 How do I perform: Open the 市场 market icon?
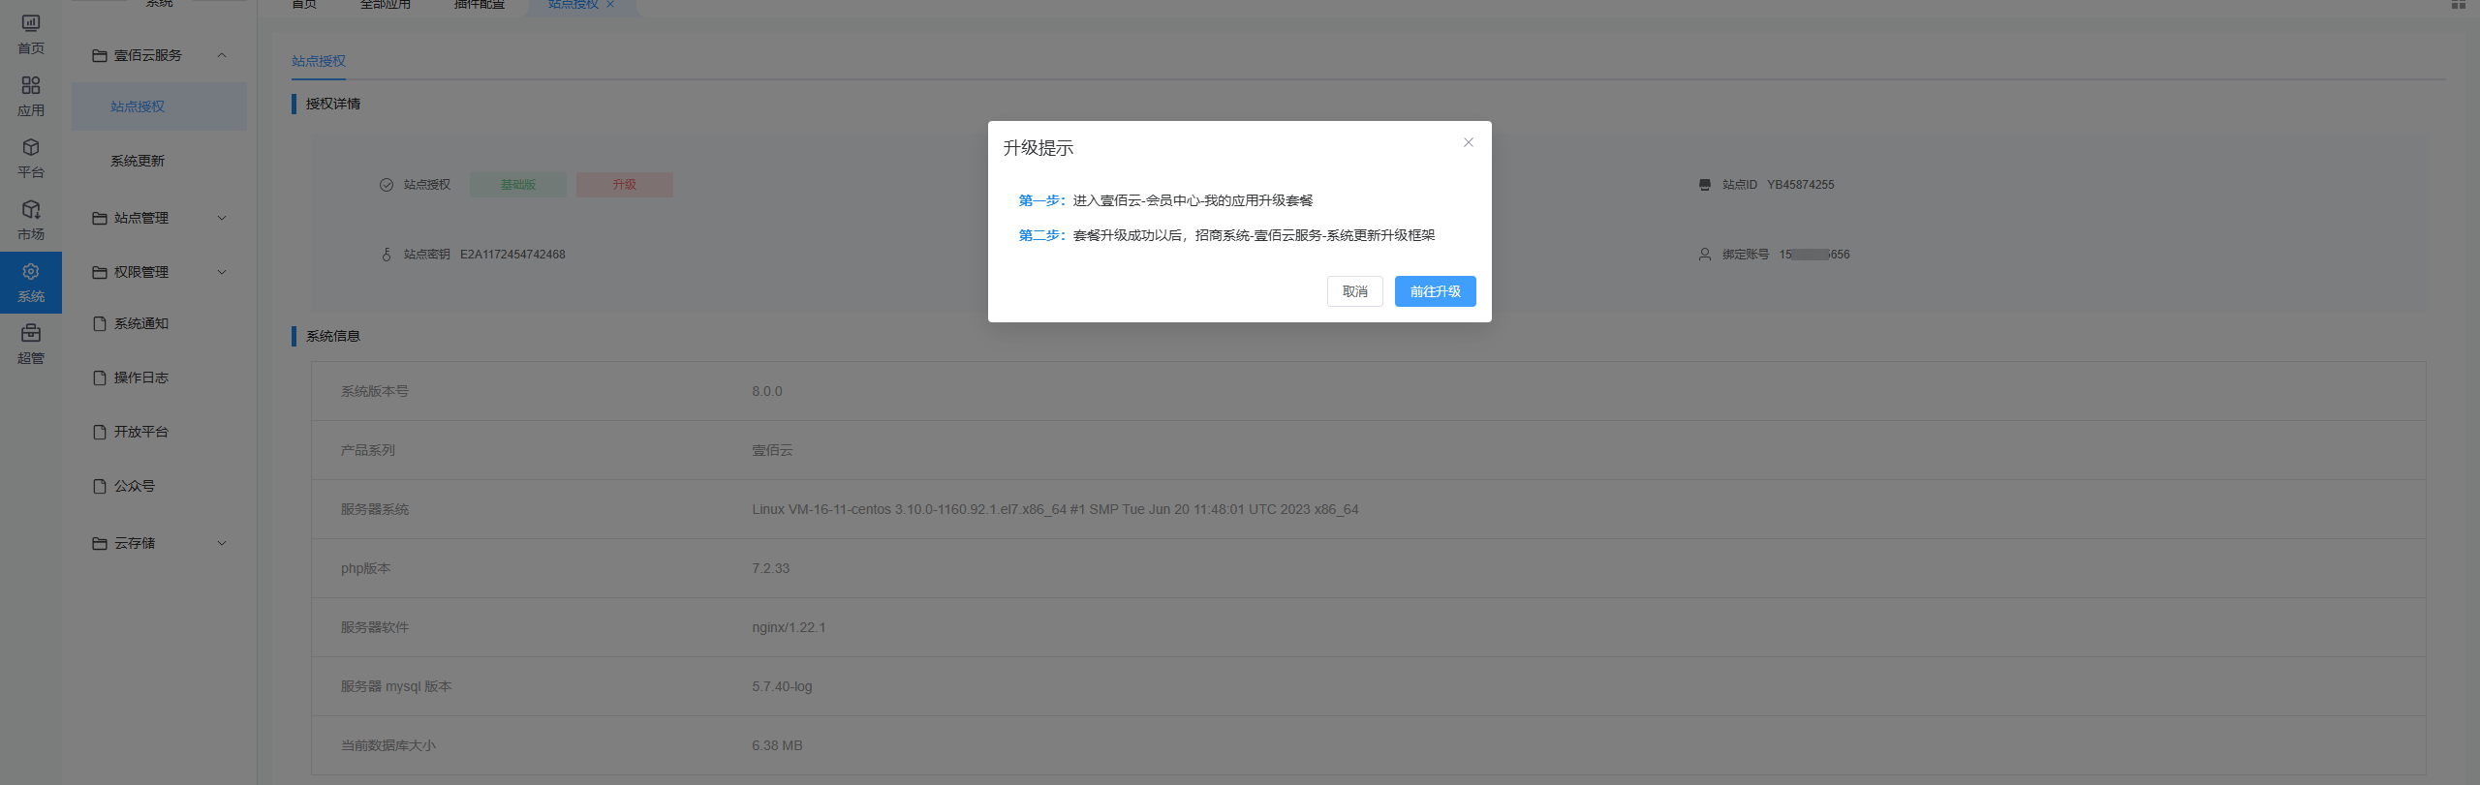pos(31,209)
